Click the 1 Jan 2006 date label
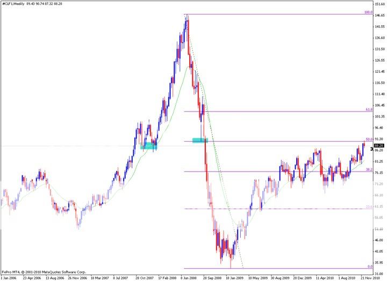The image size is (387, 281). click(9, 278)
